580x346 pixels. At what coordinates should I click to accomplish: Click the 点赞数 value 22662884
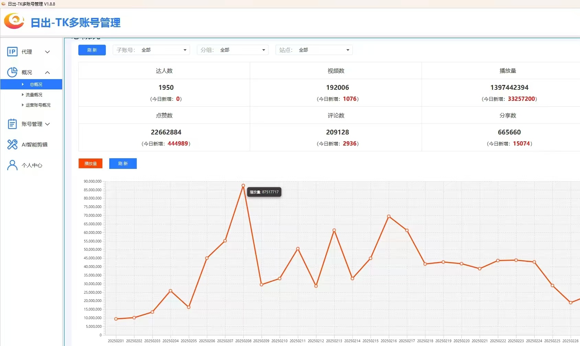[x=166, y=132]
